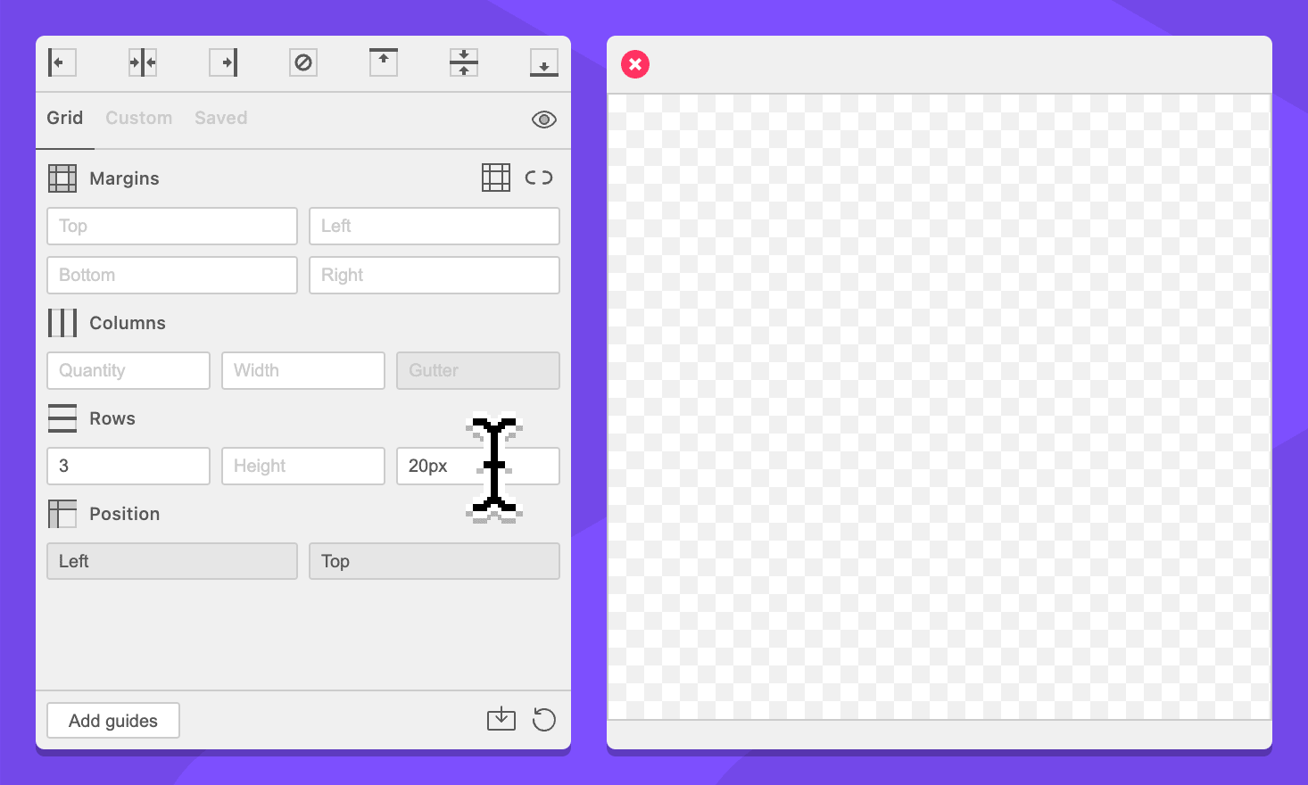Add guide to right edge

coord(223,62)
